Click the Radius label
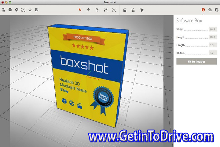 coord(181,53)
